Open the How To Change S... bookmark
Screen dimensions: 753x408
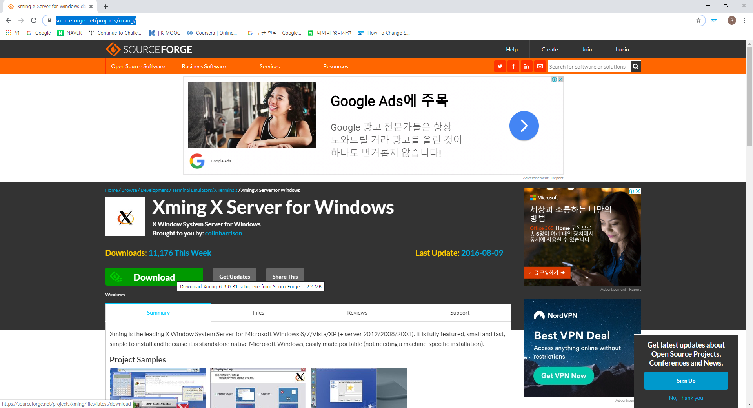pos(384,33)
